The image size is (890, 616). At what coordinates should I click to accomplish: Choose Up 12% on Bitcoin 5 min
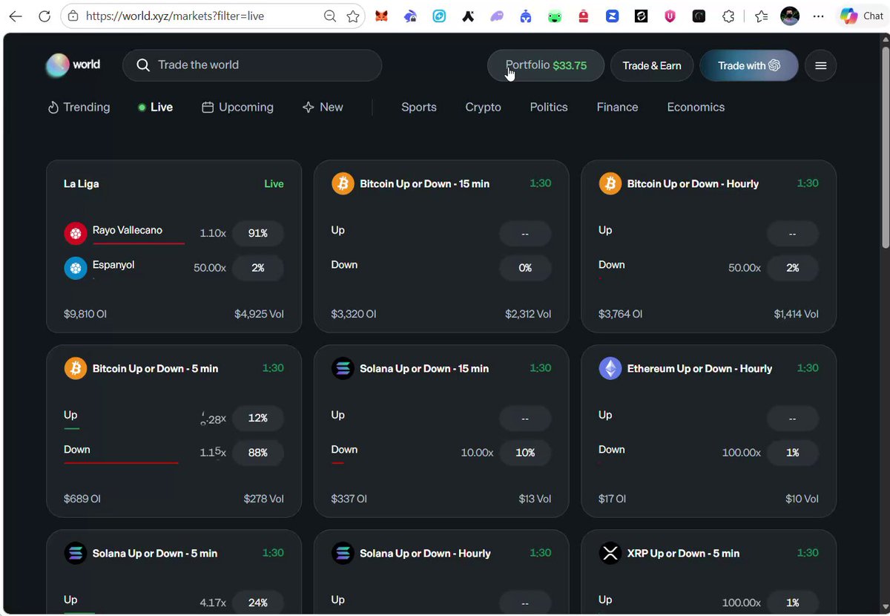coord(258,418)
